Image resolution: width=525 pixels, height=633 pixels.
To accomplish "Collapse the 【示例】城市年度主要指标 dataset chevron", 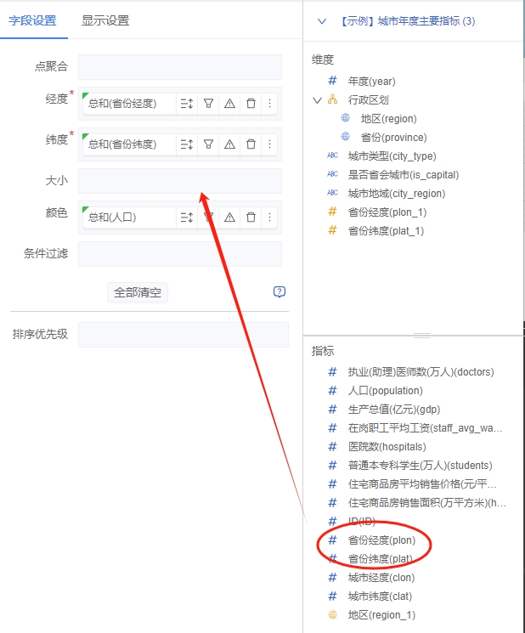I will 321,21.
